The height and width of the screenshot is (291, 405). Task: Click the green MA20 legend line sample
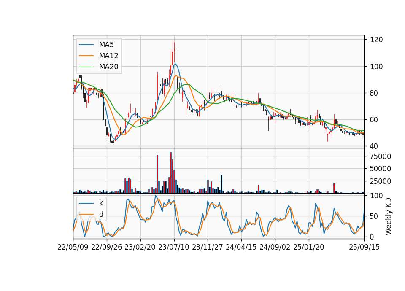(x=86, y=67)
